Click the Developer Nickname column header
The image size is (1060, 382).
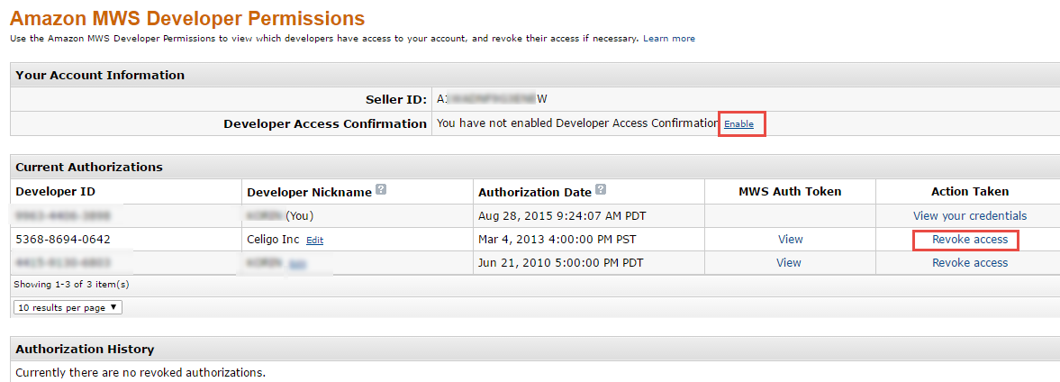[309, 192]
